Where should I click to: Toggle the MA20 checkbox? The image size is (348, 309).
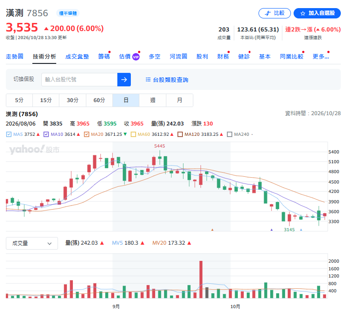[87, 134]
